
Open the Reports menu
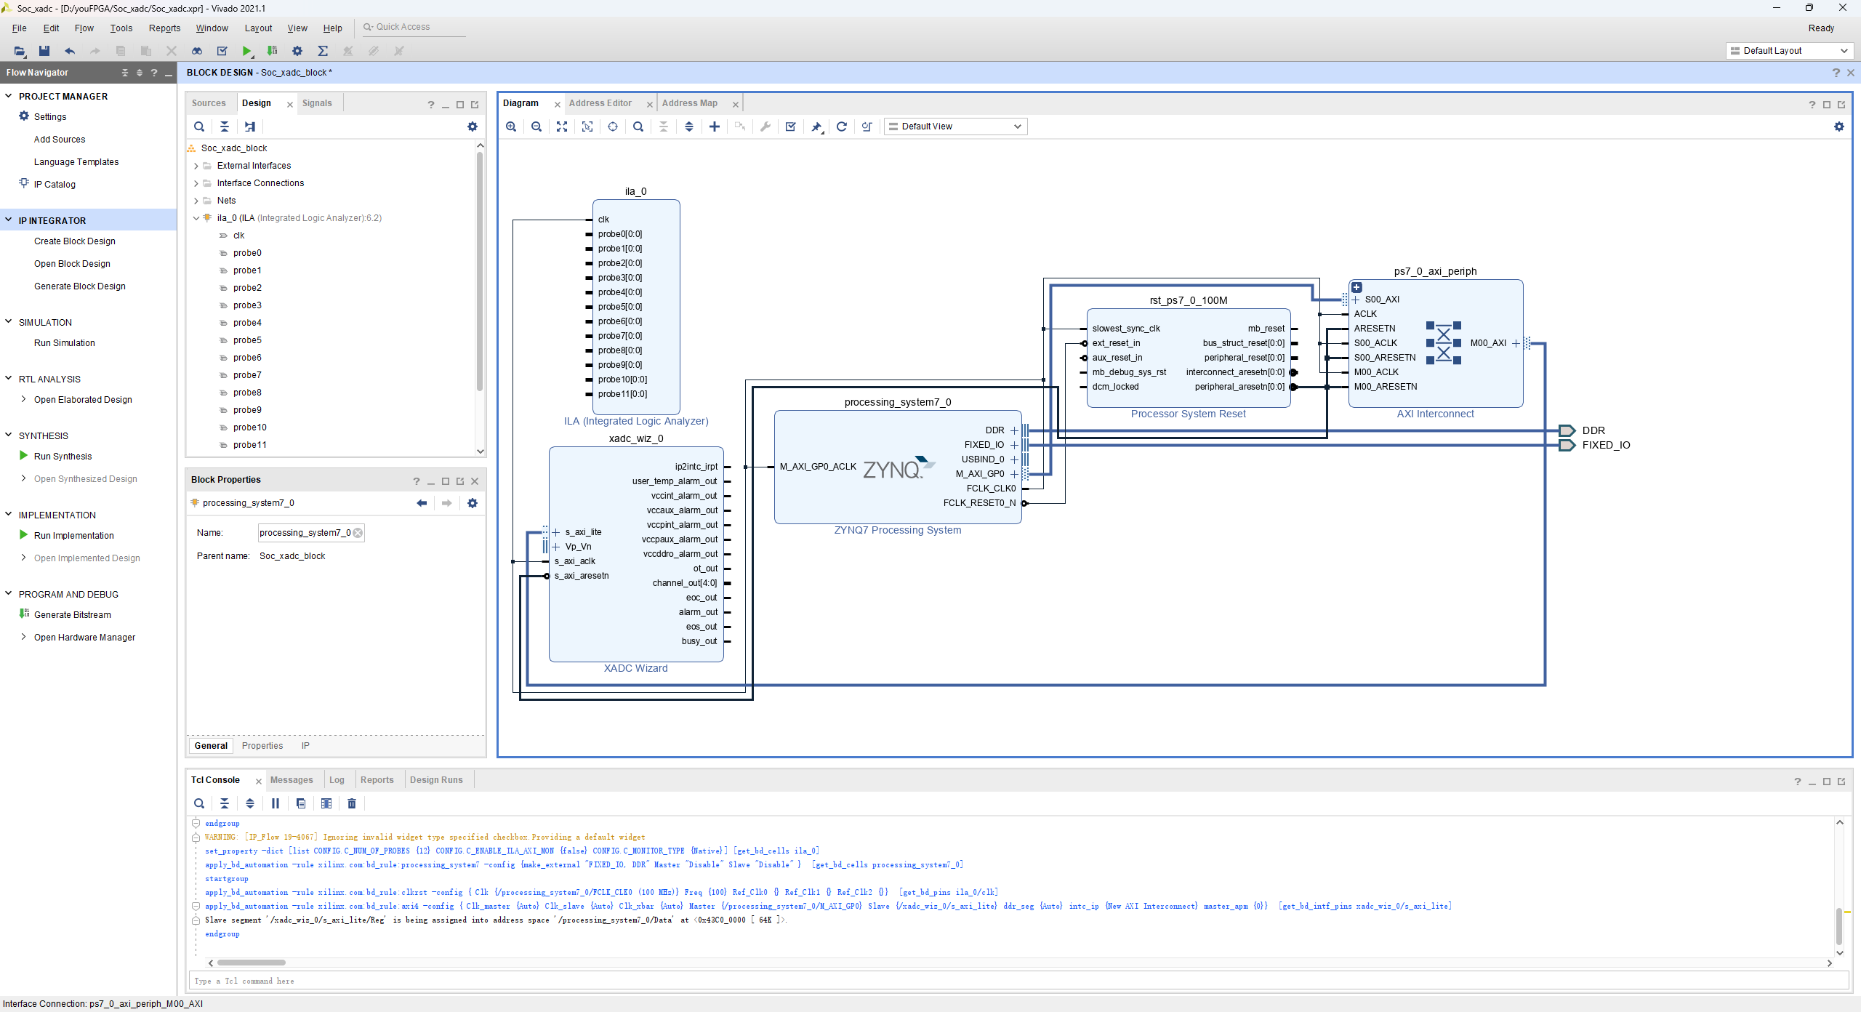[164, 28]
